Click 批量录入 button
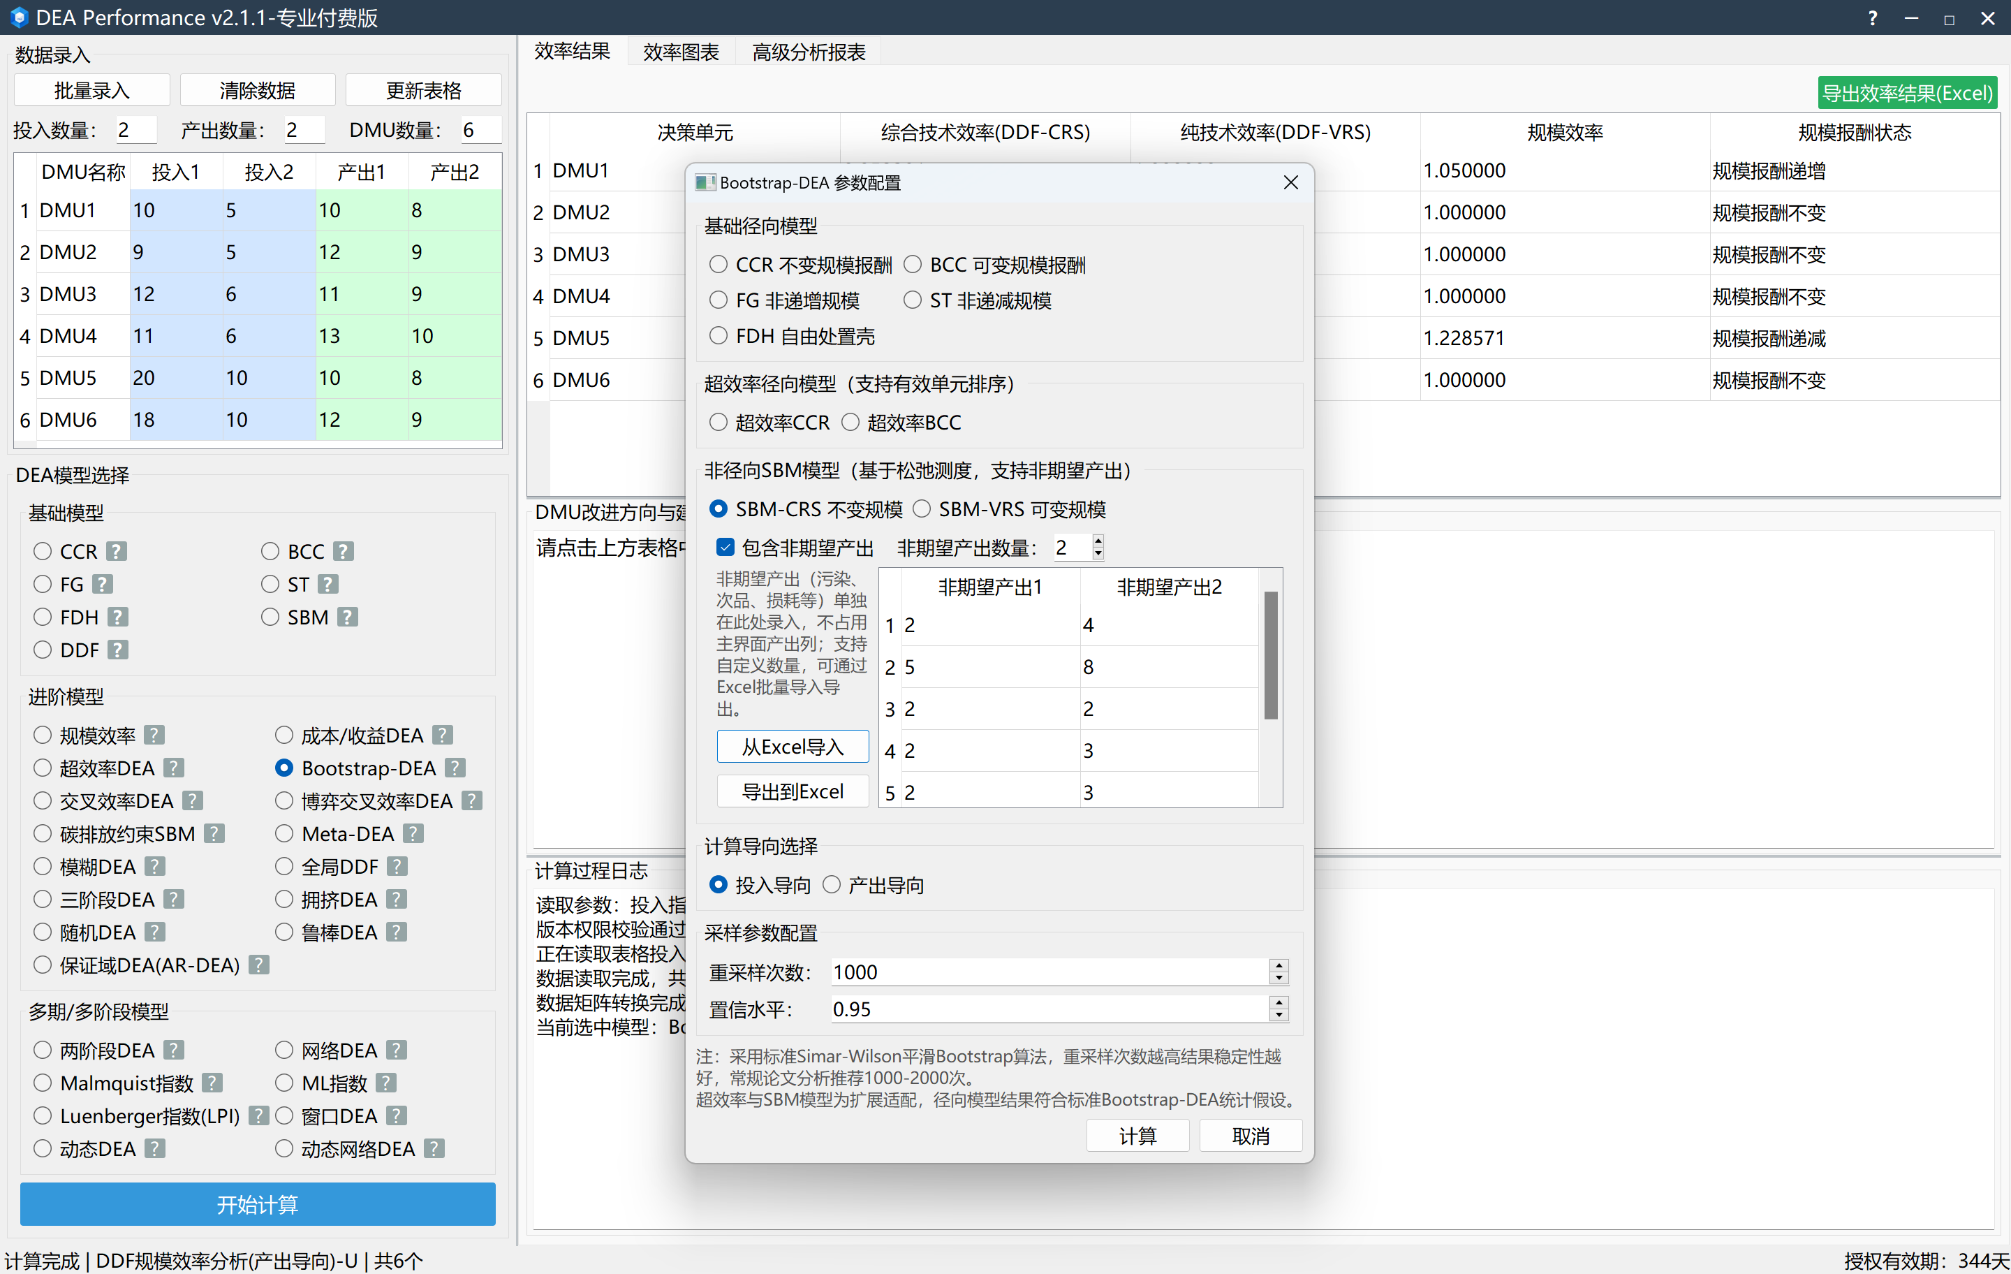Image resolution: width=2011 pixels, height=1274 pixels. click(92, 90)
